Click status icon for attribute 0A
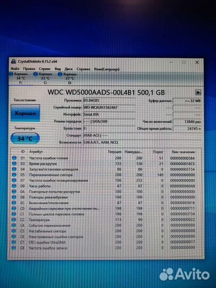 [14, 191]
